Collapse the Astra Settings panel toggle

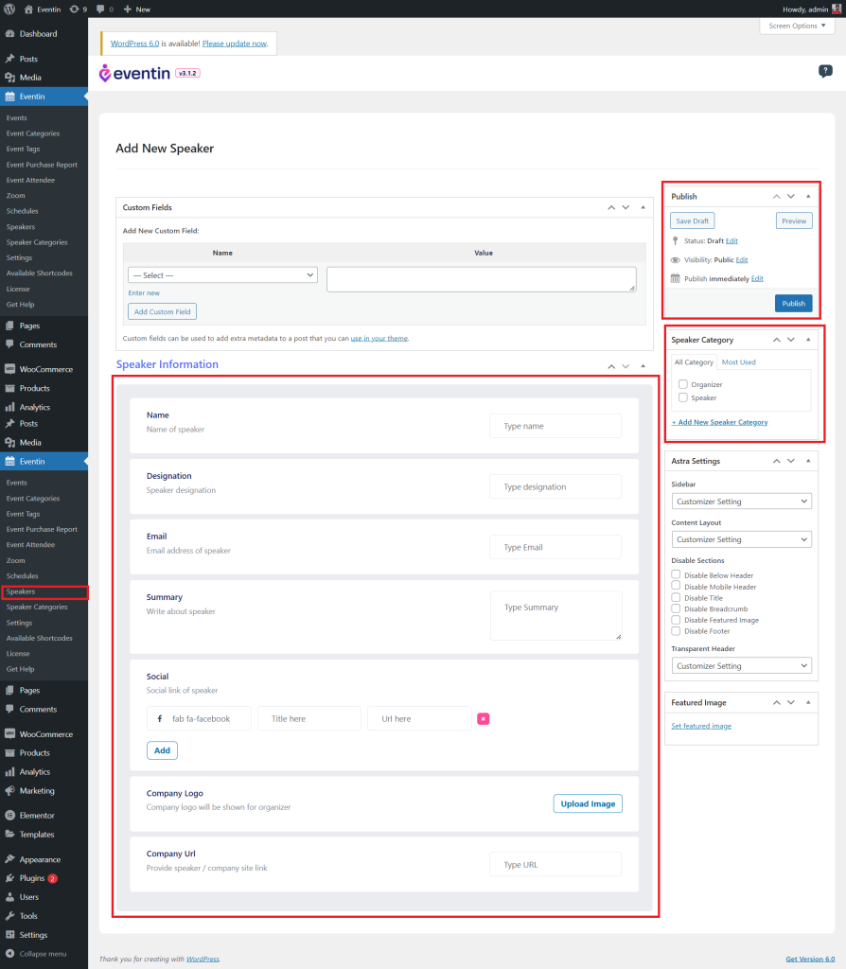pos(808,461)
